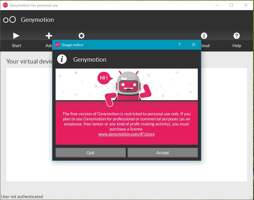Click the 'Your virtual devices' heading
This screenshot has width=254, height=200.
point(29,61)
